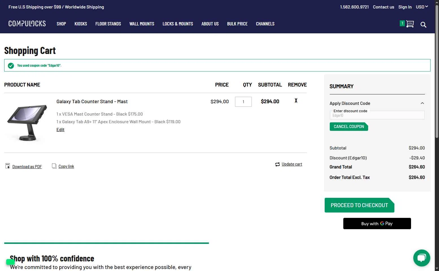Open the Floor Stands menu
The height and width of the screenshot is (271, 439).
pyautogui.click(x=108, y=24)
